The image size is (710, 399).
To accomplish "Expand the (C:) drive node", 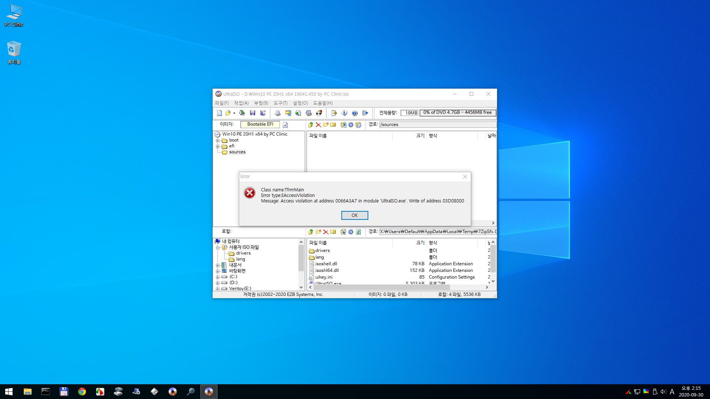I will [218, 277].
